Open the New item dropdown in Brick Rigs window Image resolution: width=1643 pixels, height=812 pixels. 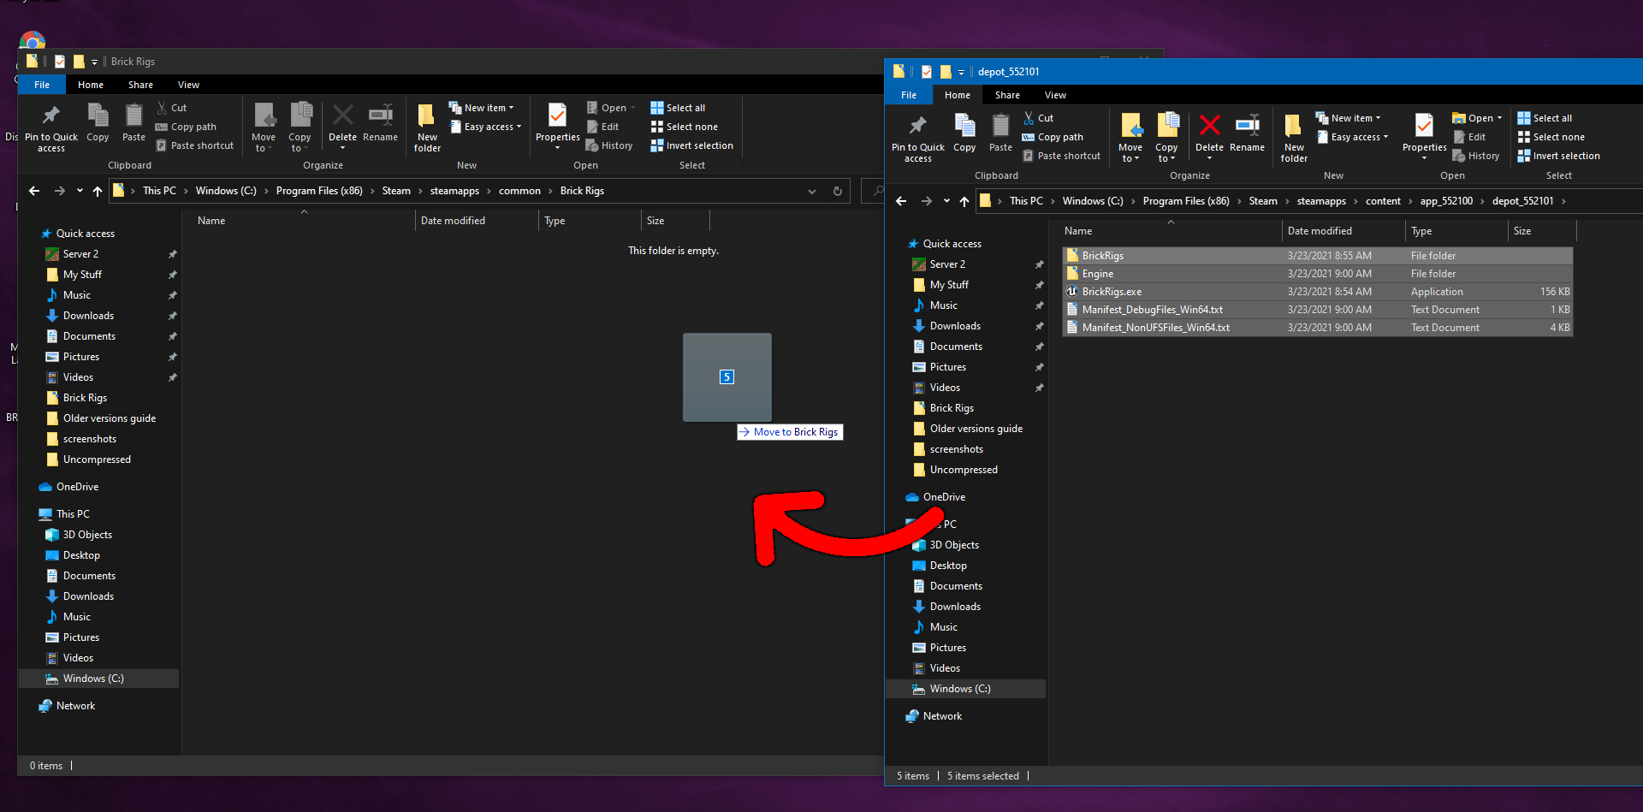click(x=481, y=108)
